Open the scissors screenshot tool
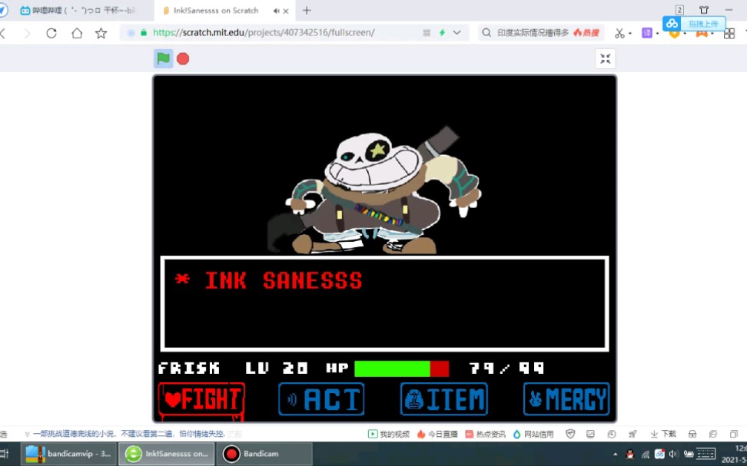Viewport: 747px width, 466px height. click(619, 33)
